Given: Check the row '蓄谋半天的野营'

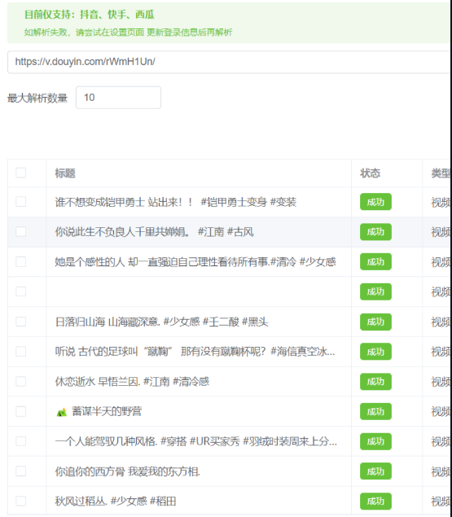Looking at the screenshot, I should pos(21,411).
